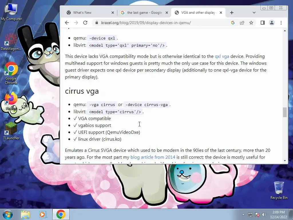Screen dimensions: 293x220
Task: Open the Chrome profile avatar menu
Action: coord(272,23)
